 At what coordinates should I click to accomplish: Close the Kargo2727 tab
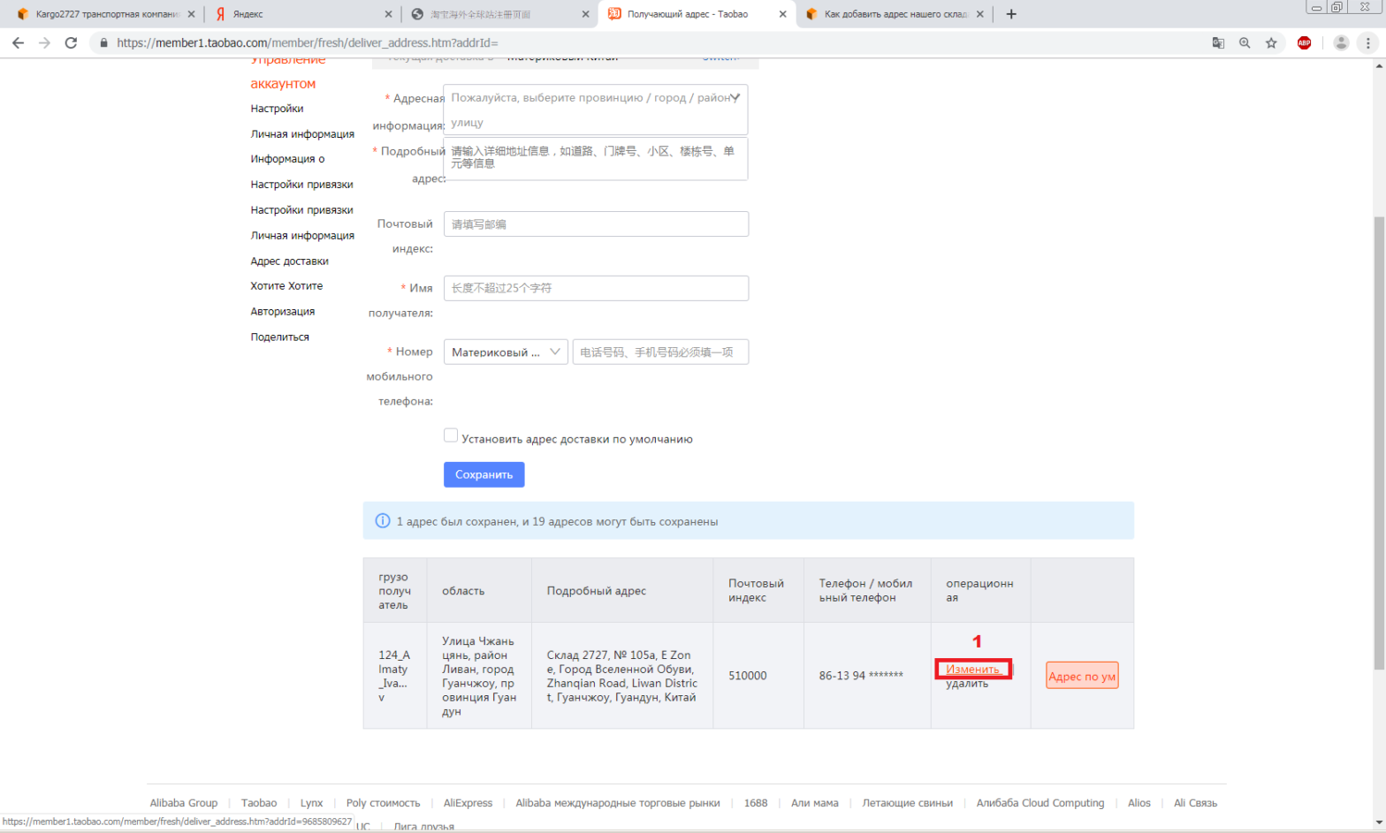click(191, 14)
